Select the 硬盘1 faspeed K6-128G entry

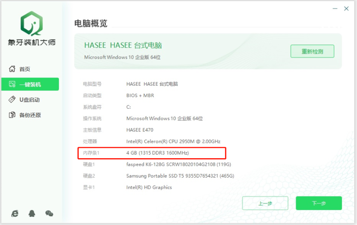[x=178, y=164]
